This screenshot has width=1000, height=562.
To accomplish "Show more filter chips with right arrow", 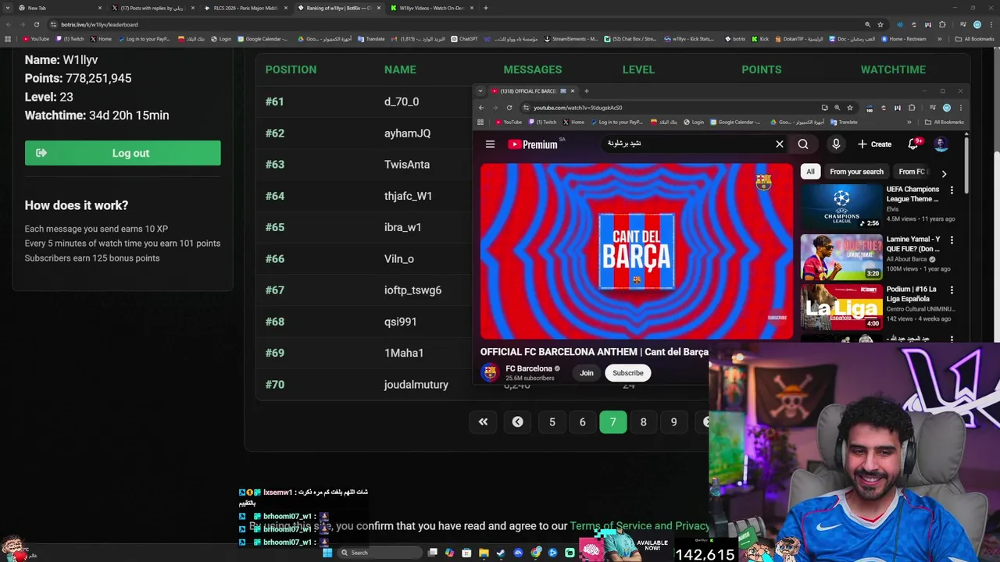I will coord(944,173).
